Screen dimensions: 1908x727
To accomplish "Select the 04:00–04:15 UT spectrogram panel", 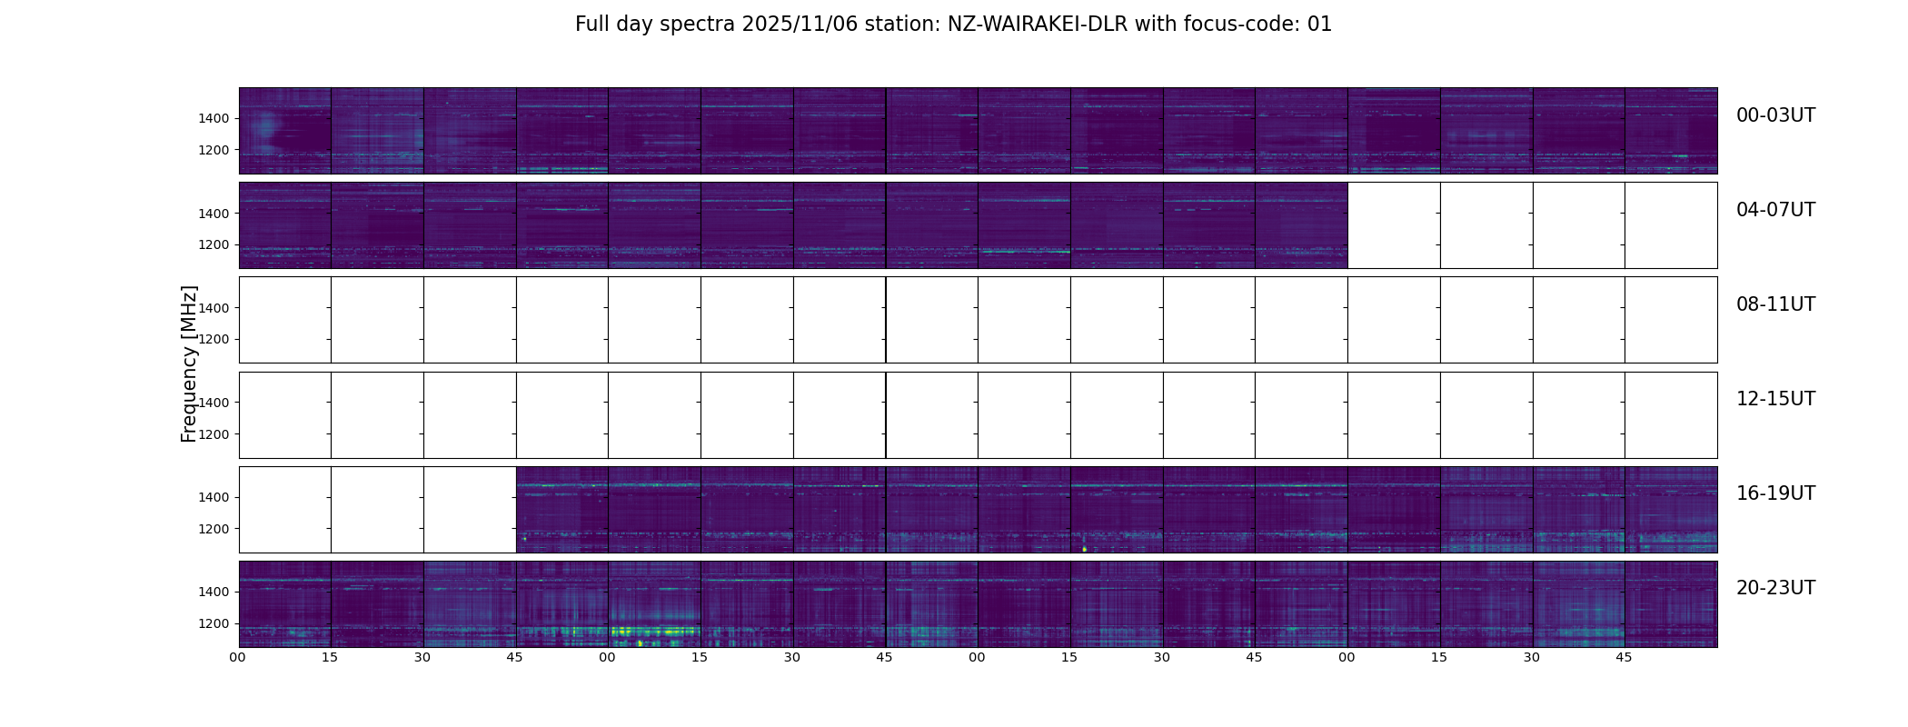I will click(x=285, y=225).
